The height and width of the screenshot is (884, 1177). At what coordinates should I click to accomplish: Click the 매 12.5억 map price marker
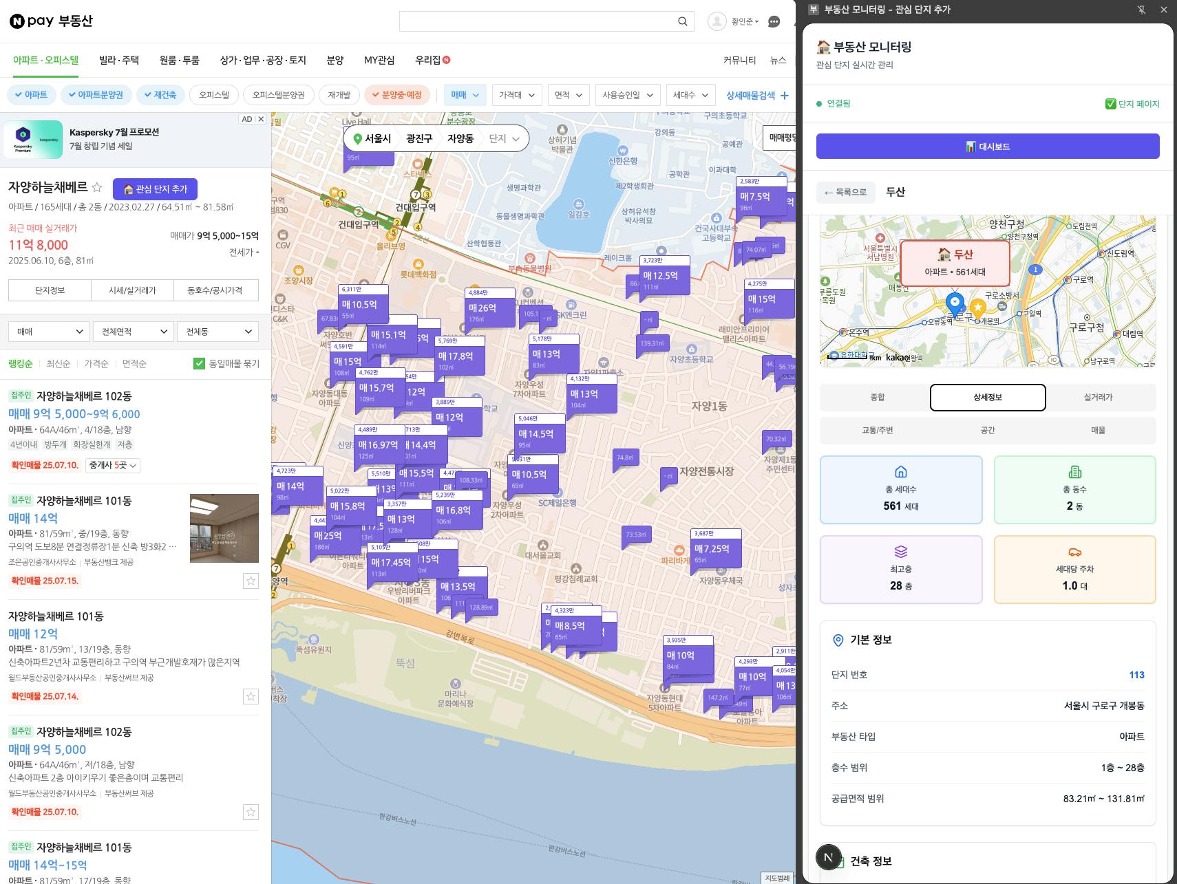[665, 276]
